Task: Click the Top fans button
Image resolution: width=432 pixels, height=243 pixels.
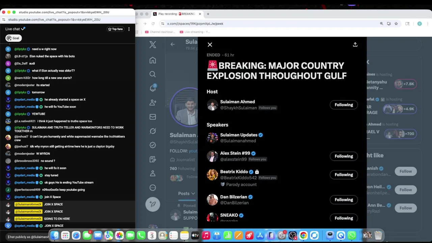Action: [x=115, y=29]
